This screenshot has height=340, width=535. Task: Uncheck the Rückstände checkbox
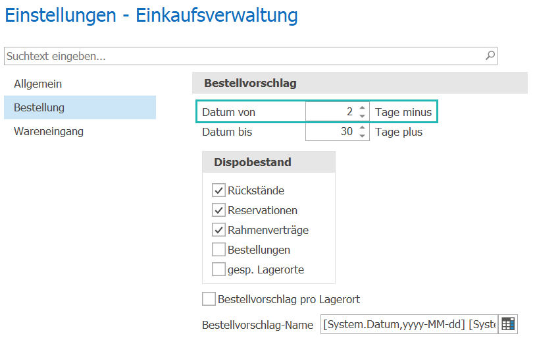218,190
